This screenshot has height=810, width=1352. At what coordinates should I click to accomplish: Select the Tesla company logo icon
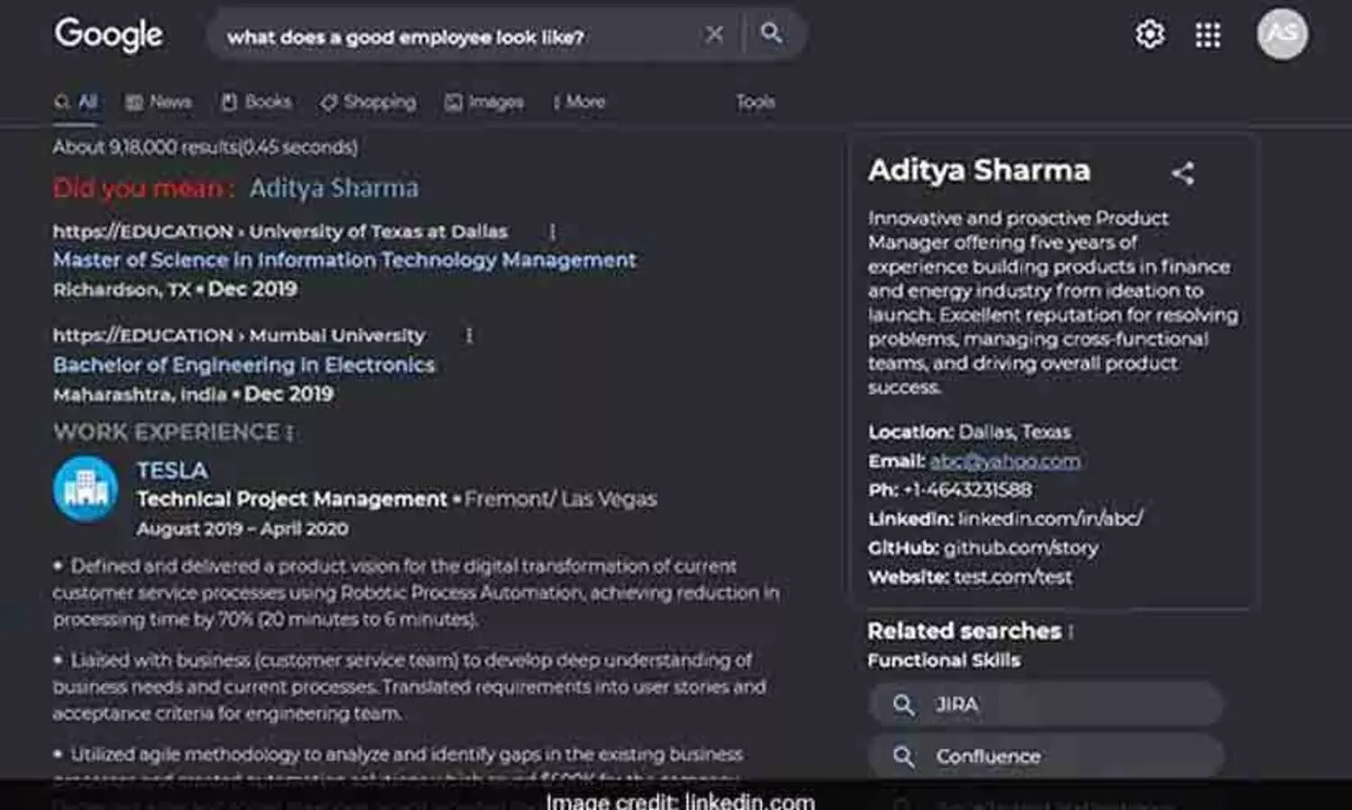[x=85, y=488]
